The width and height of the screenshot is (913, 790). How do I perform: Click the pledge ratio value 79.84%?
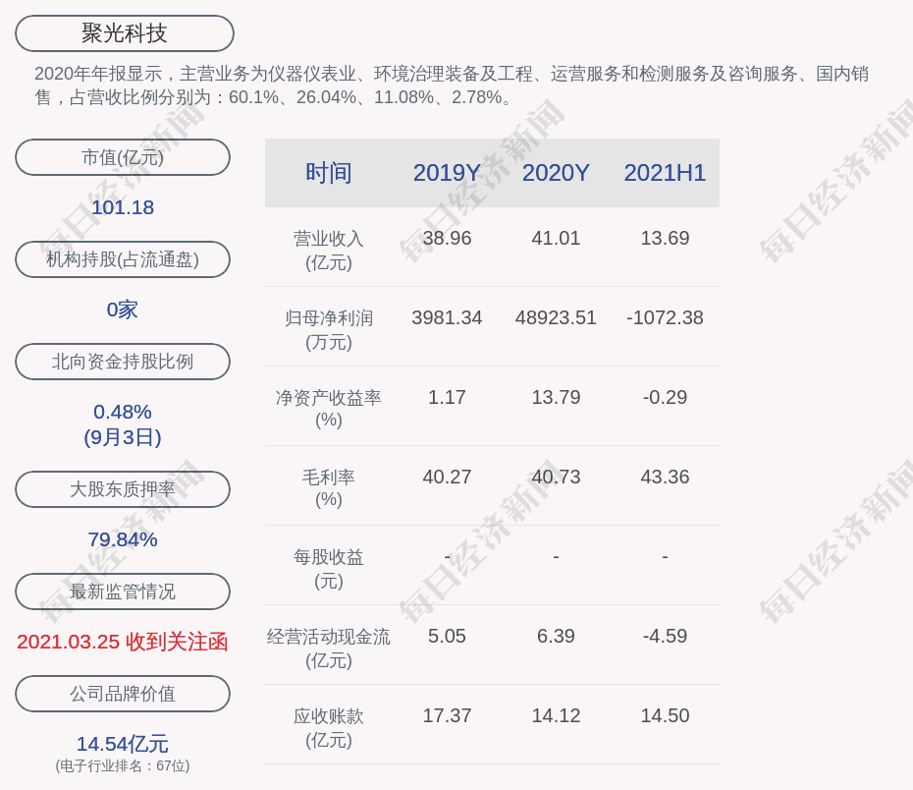tap(123, 539)
